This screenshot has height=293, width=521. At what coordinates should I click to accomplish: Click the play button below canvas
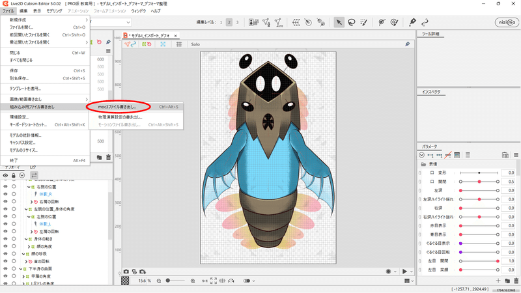click(404, 272)
